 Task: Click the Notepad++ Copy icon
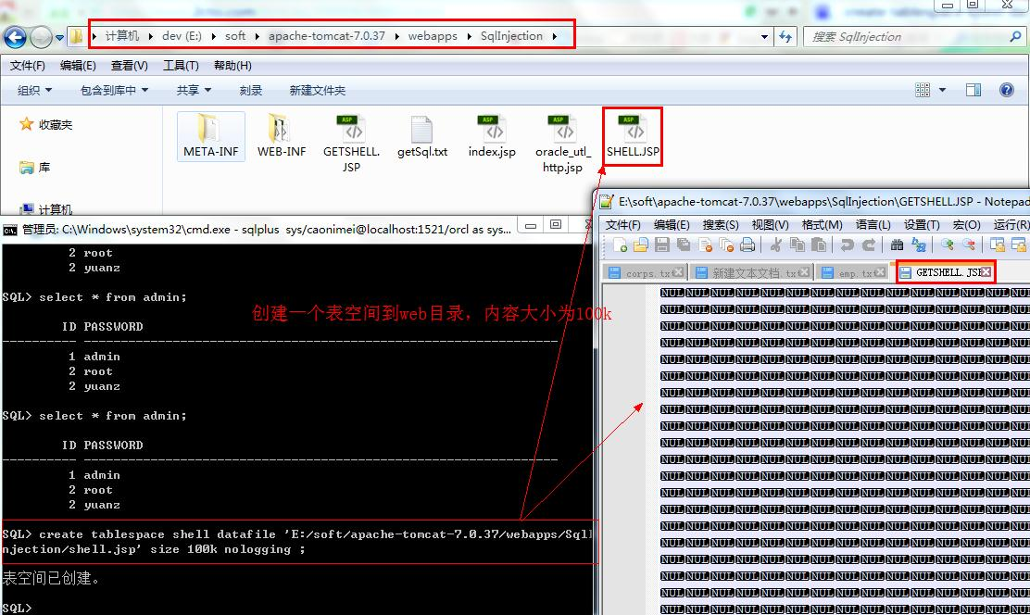[798, 245]
